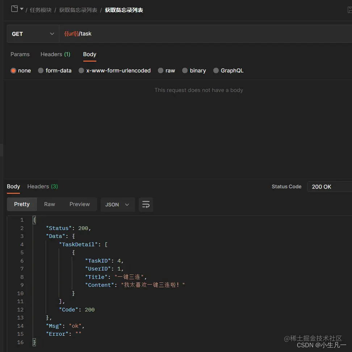The image size is (352, 352).
Task: Click the opening brace on line 1
Action: 34,220
